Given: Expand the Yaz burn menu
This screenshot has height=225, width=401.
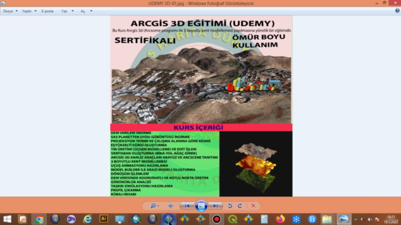Looking at the screenshot, I should (x=68, y=11).
